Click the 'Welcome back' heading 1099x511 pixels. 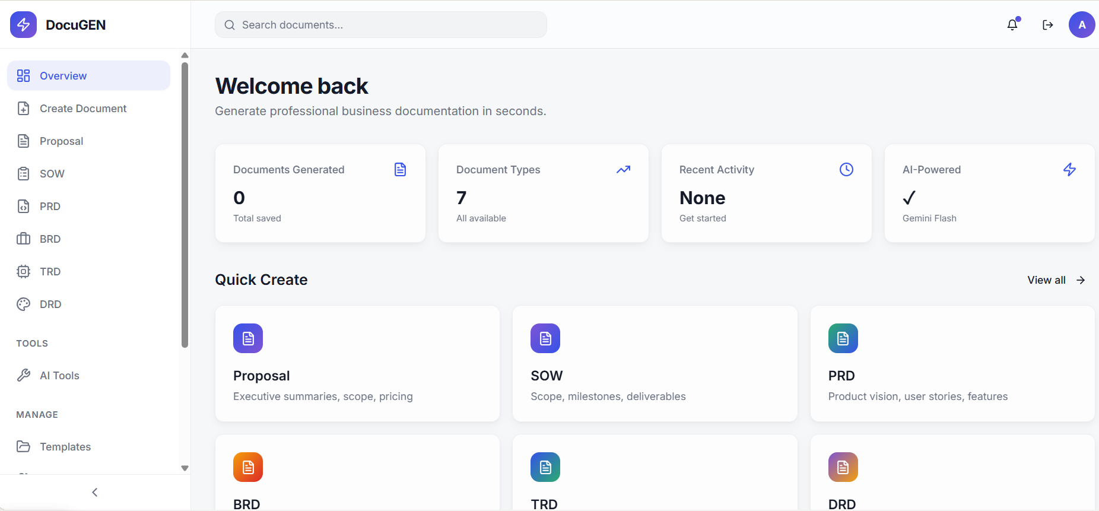tap(291, 86)
